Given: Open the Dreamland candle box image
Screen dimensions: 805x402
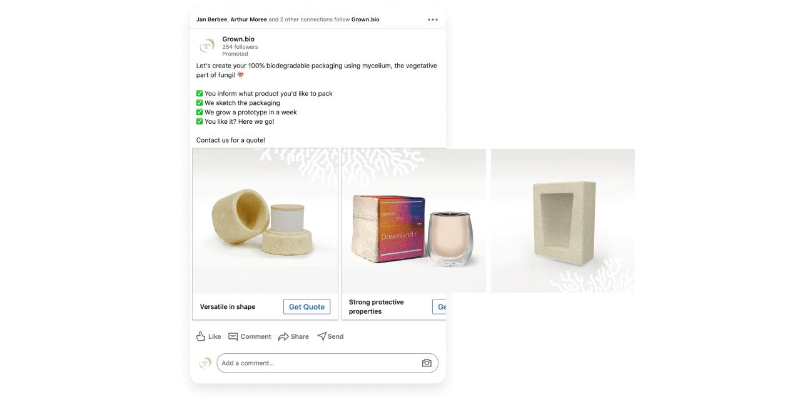Looking at the screenshot, I should point(413,221).
